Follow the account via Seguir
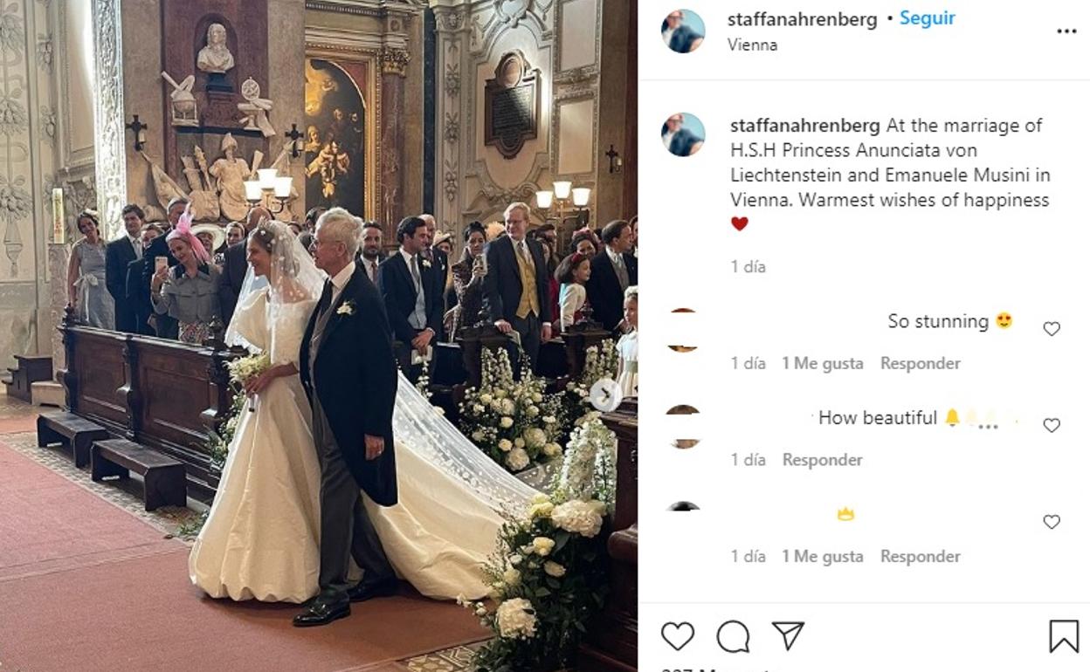The width and height of the screenshot is (1090, 672). coord(928,18)
